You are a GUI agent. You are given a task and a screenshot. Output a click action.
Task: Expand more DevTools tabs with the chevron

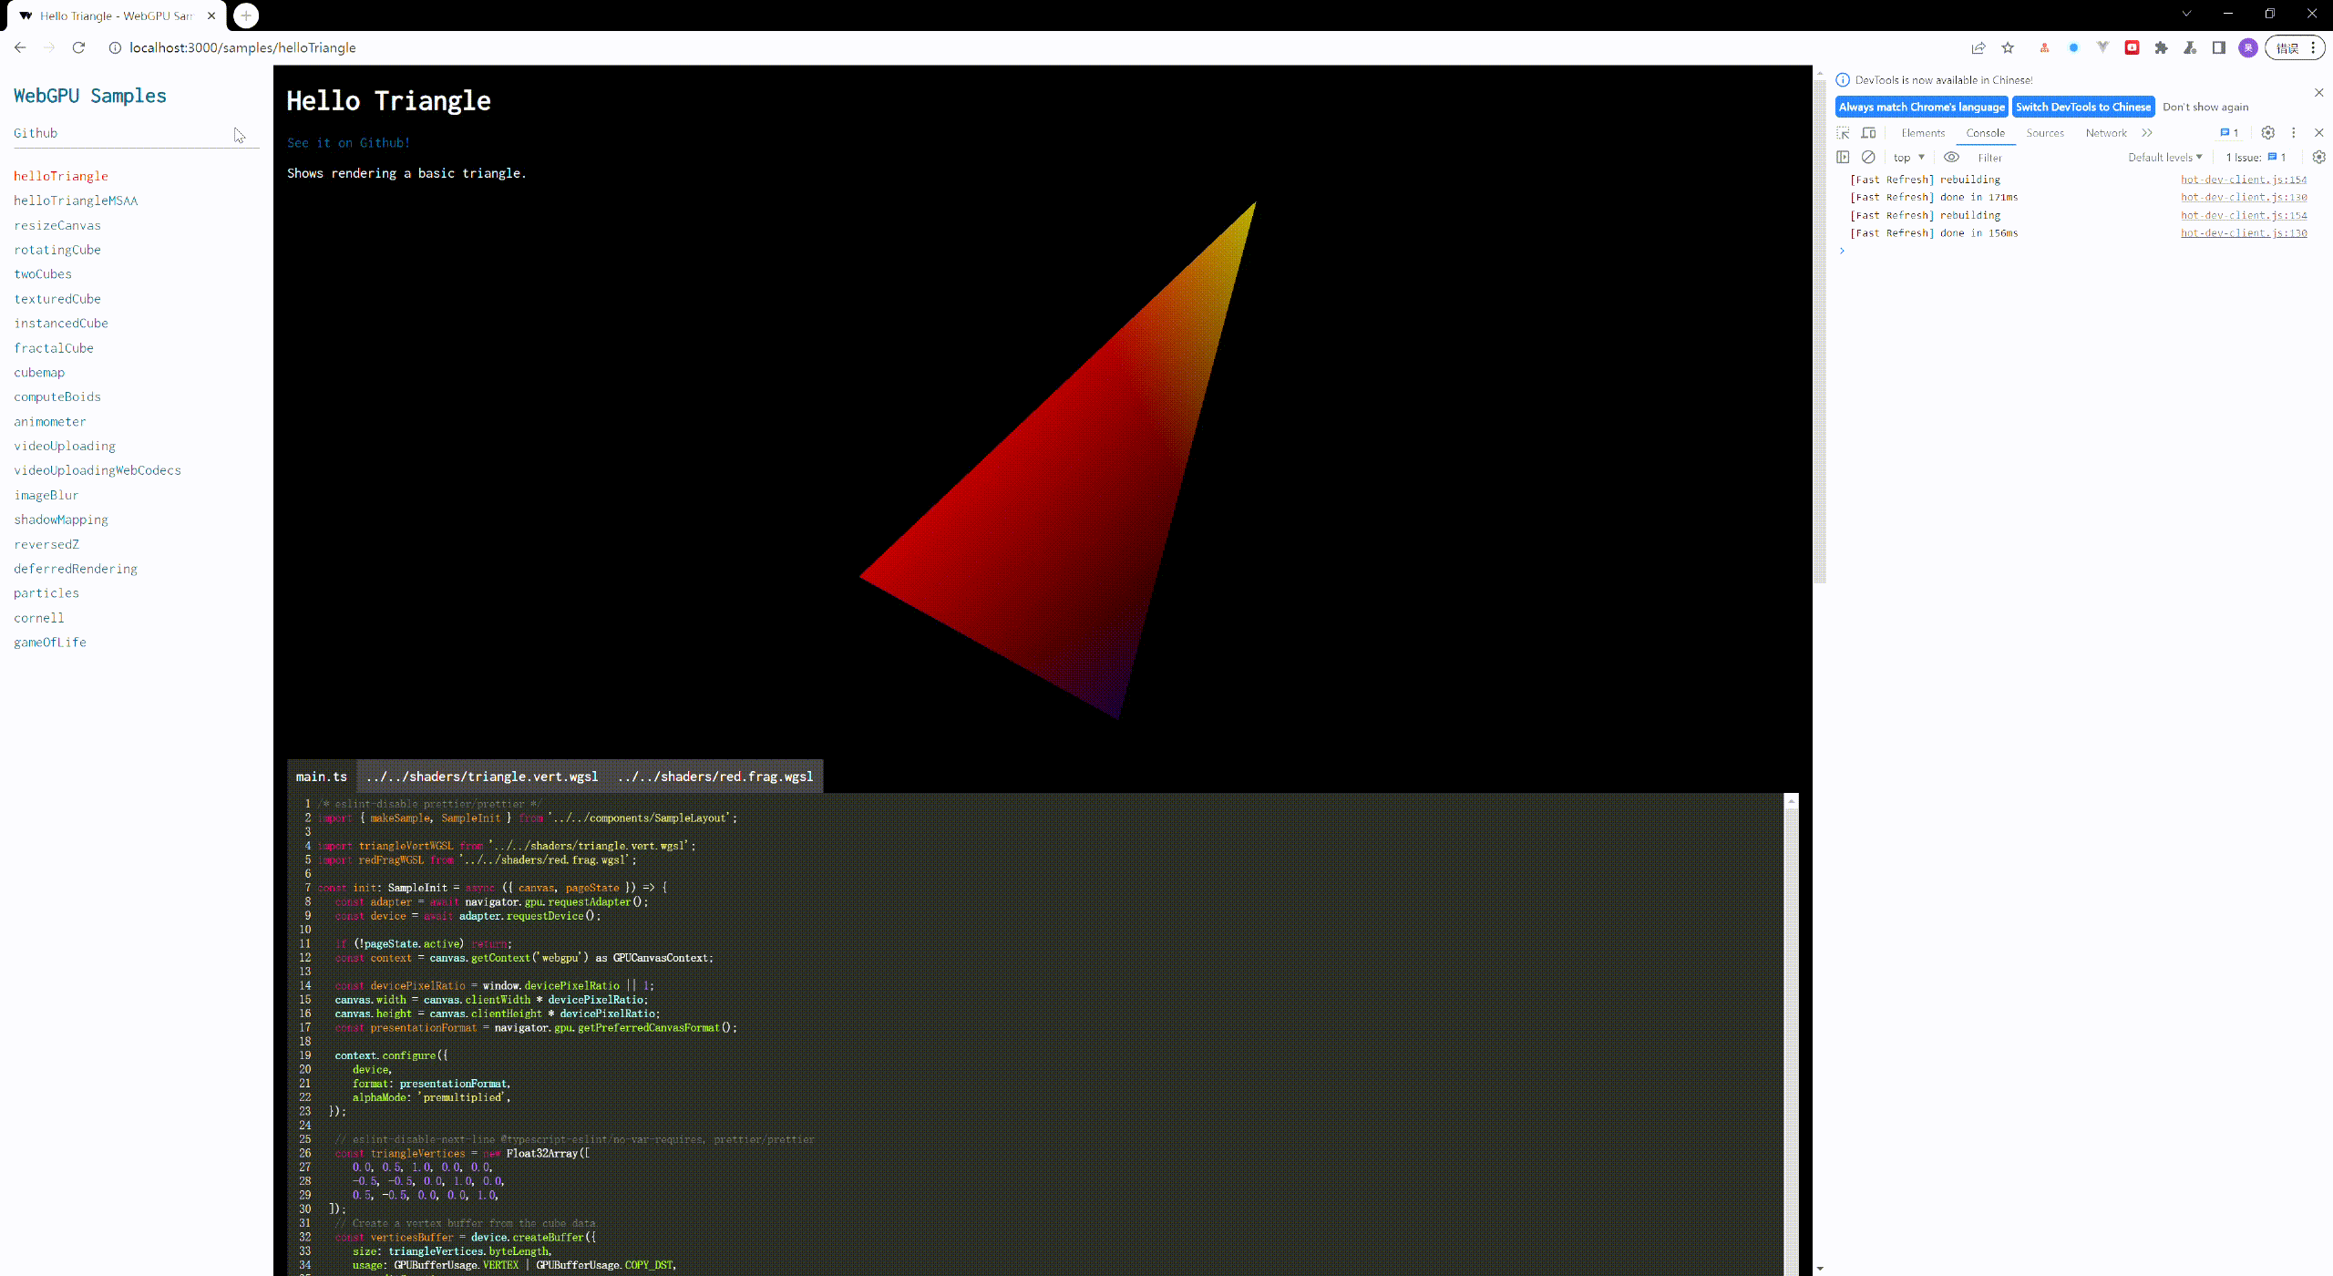coord(2147,133)
